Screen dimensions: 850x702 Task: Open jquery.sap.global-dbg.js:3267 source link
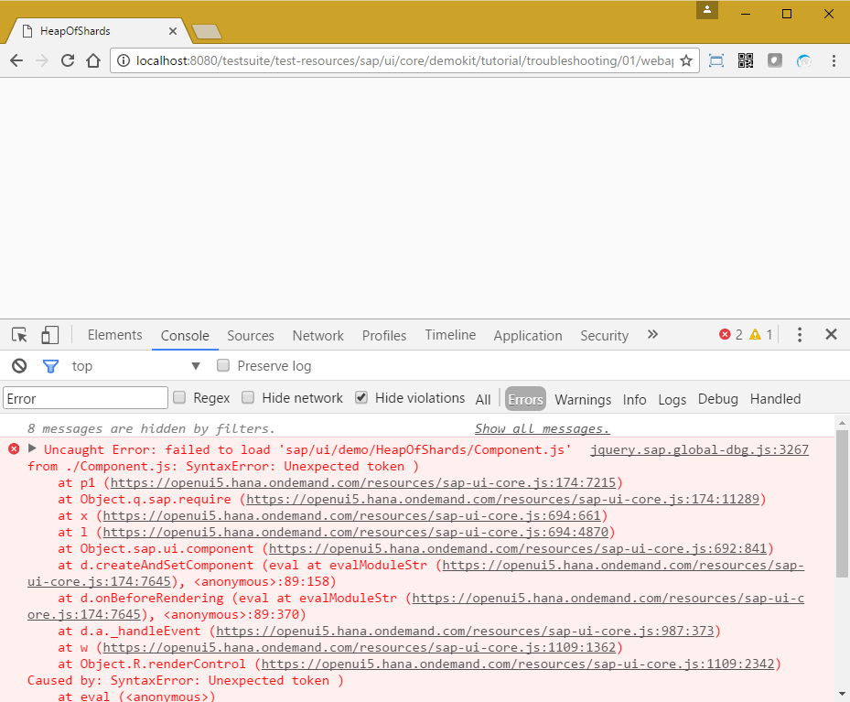[x=699, y=449]
